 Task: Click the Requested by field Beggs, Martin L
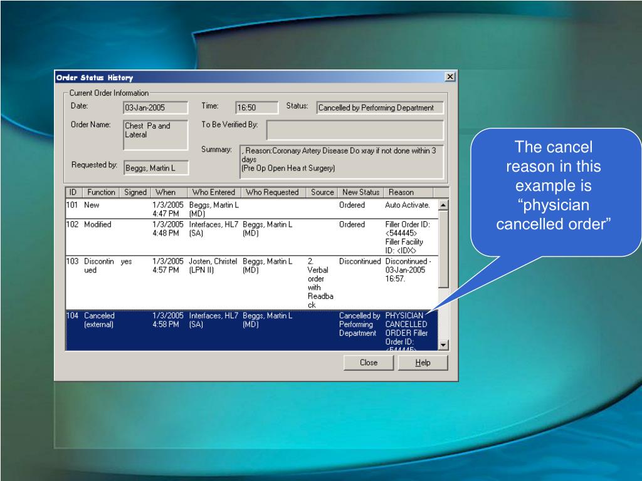point(156,168)
